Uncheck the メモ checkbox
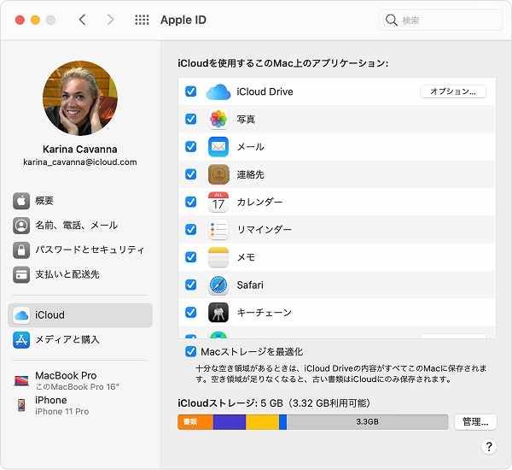Image resolution: width=512 pixels, height=470 pixels. pyautogui.click(x=190, y=257)
